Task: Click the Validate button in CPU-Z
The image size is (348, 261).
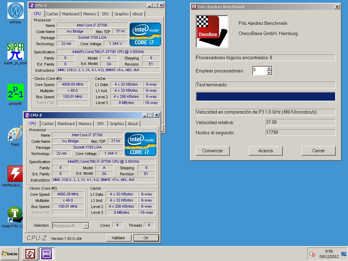Action: point(118,238)
